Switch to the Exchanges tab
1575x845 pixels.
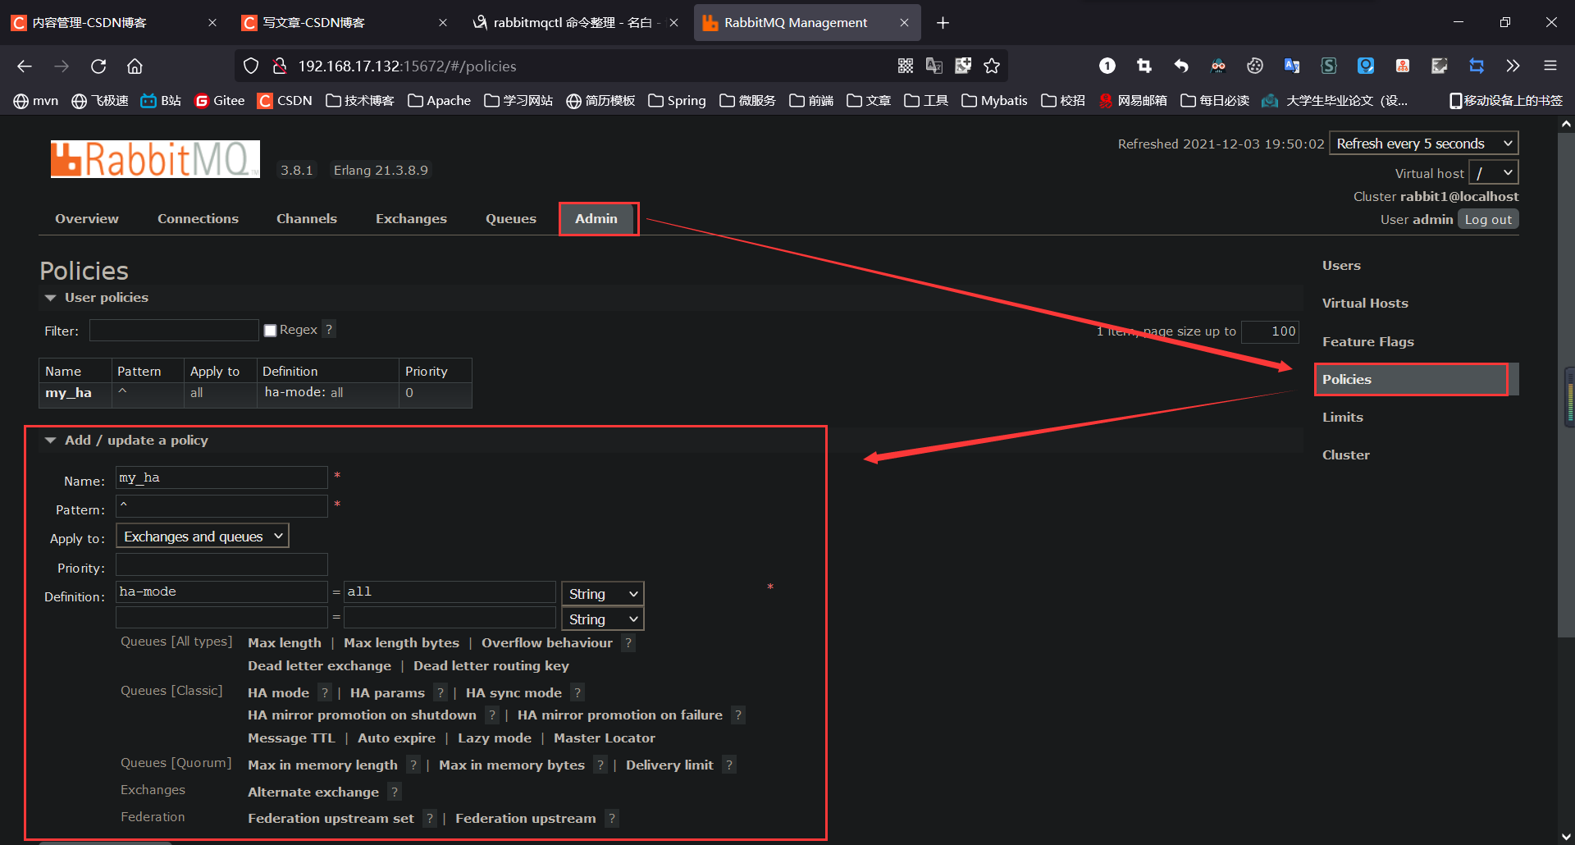click(411, 219)
